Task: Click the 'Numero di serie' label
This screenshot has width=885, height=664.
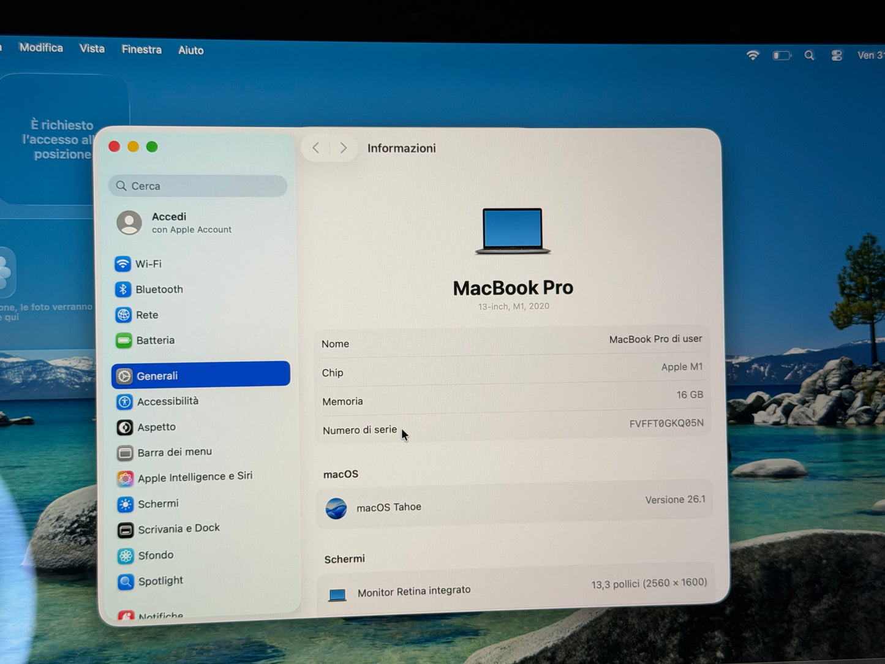Action: point(360,430)
